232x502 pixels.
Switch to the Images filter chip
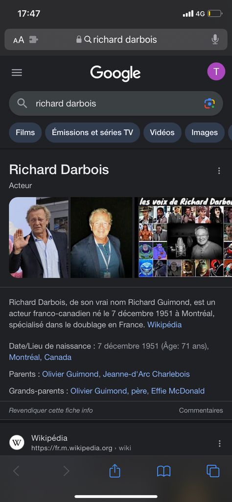coord(205,132)
